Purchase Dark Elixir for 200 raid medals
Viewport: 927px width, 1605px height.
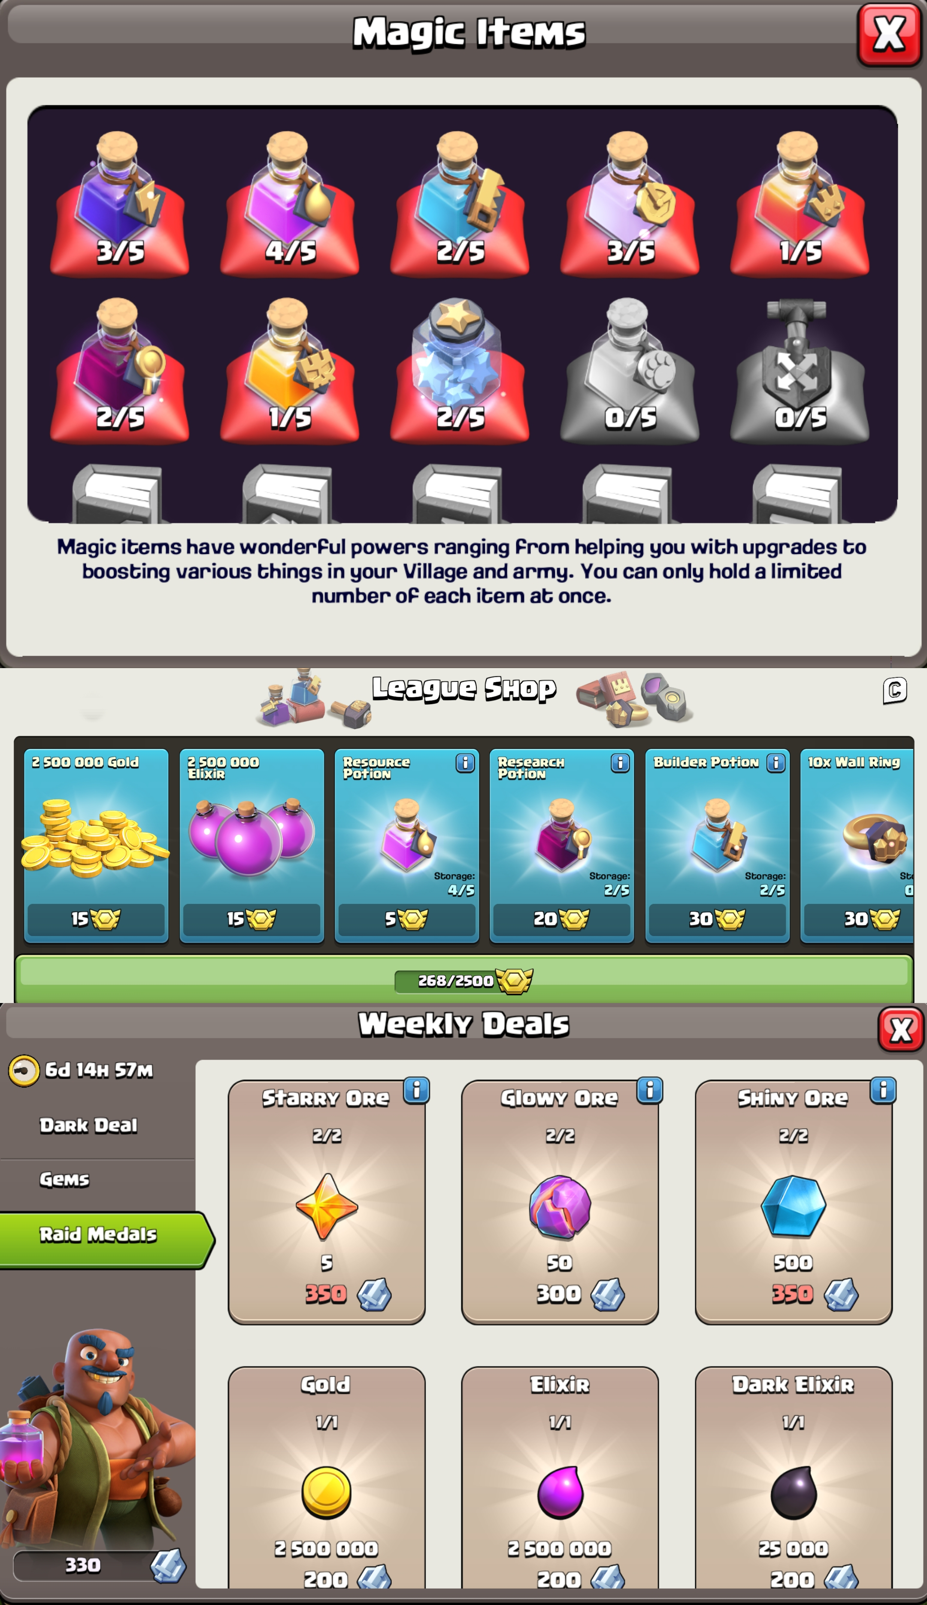[x=793, y=1477]
